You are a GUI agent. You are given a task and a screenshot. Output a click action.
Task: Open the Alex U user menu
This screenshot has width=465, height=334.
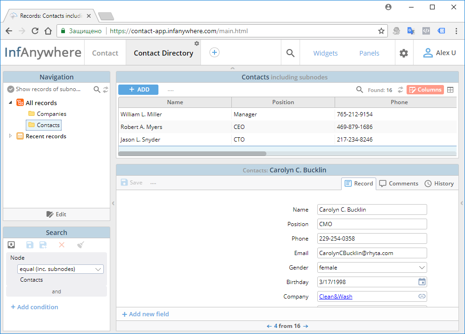439,53
